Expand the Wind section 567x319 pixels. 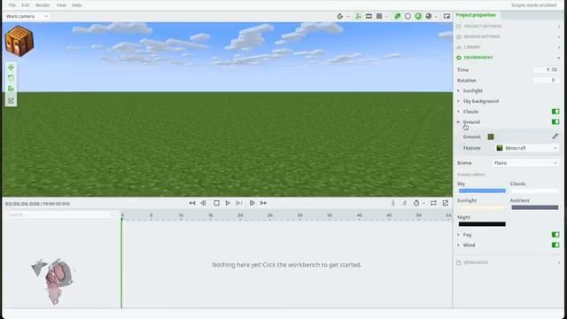tap(459, 245)
